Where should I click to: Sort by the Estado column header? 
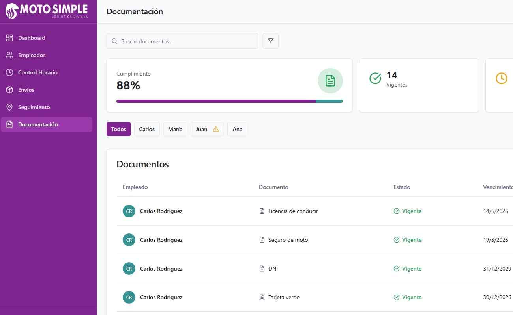click(x=402, y=187)
